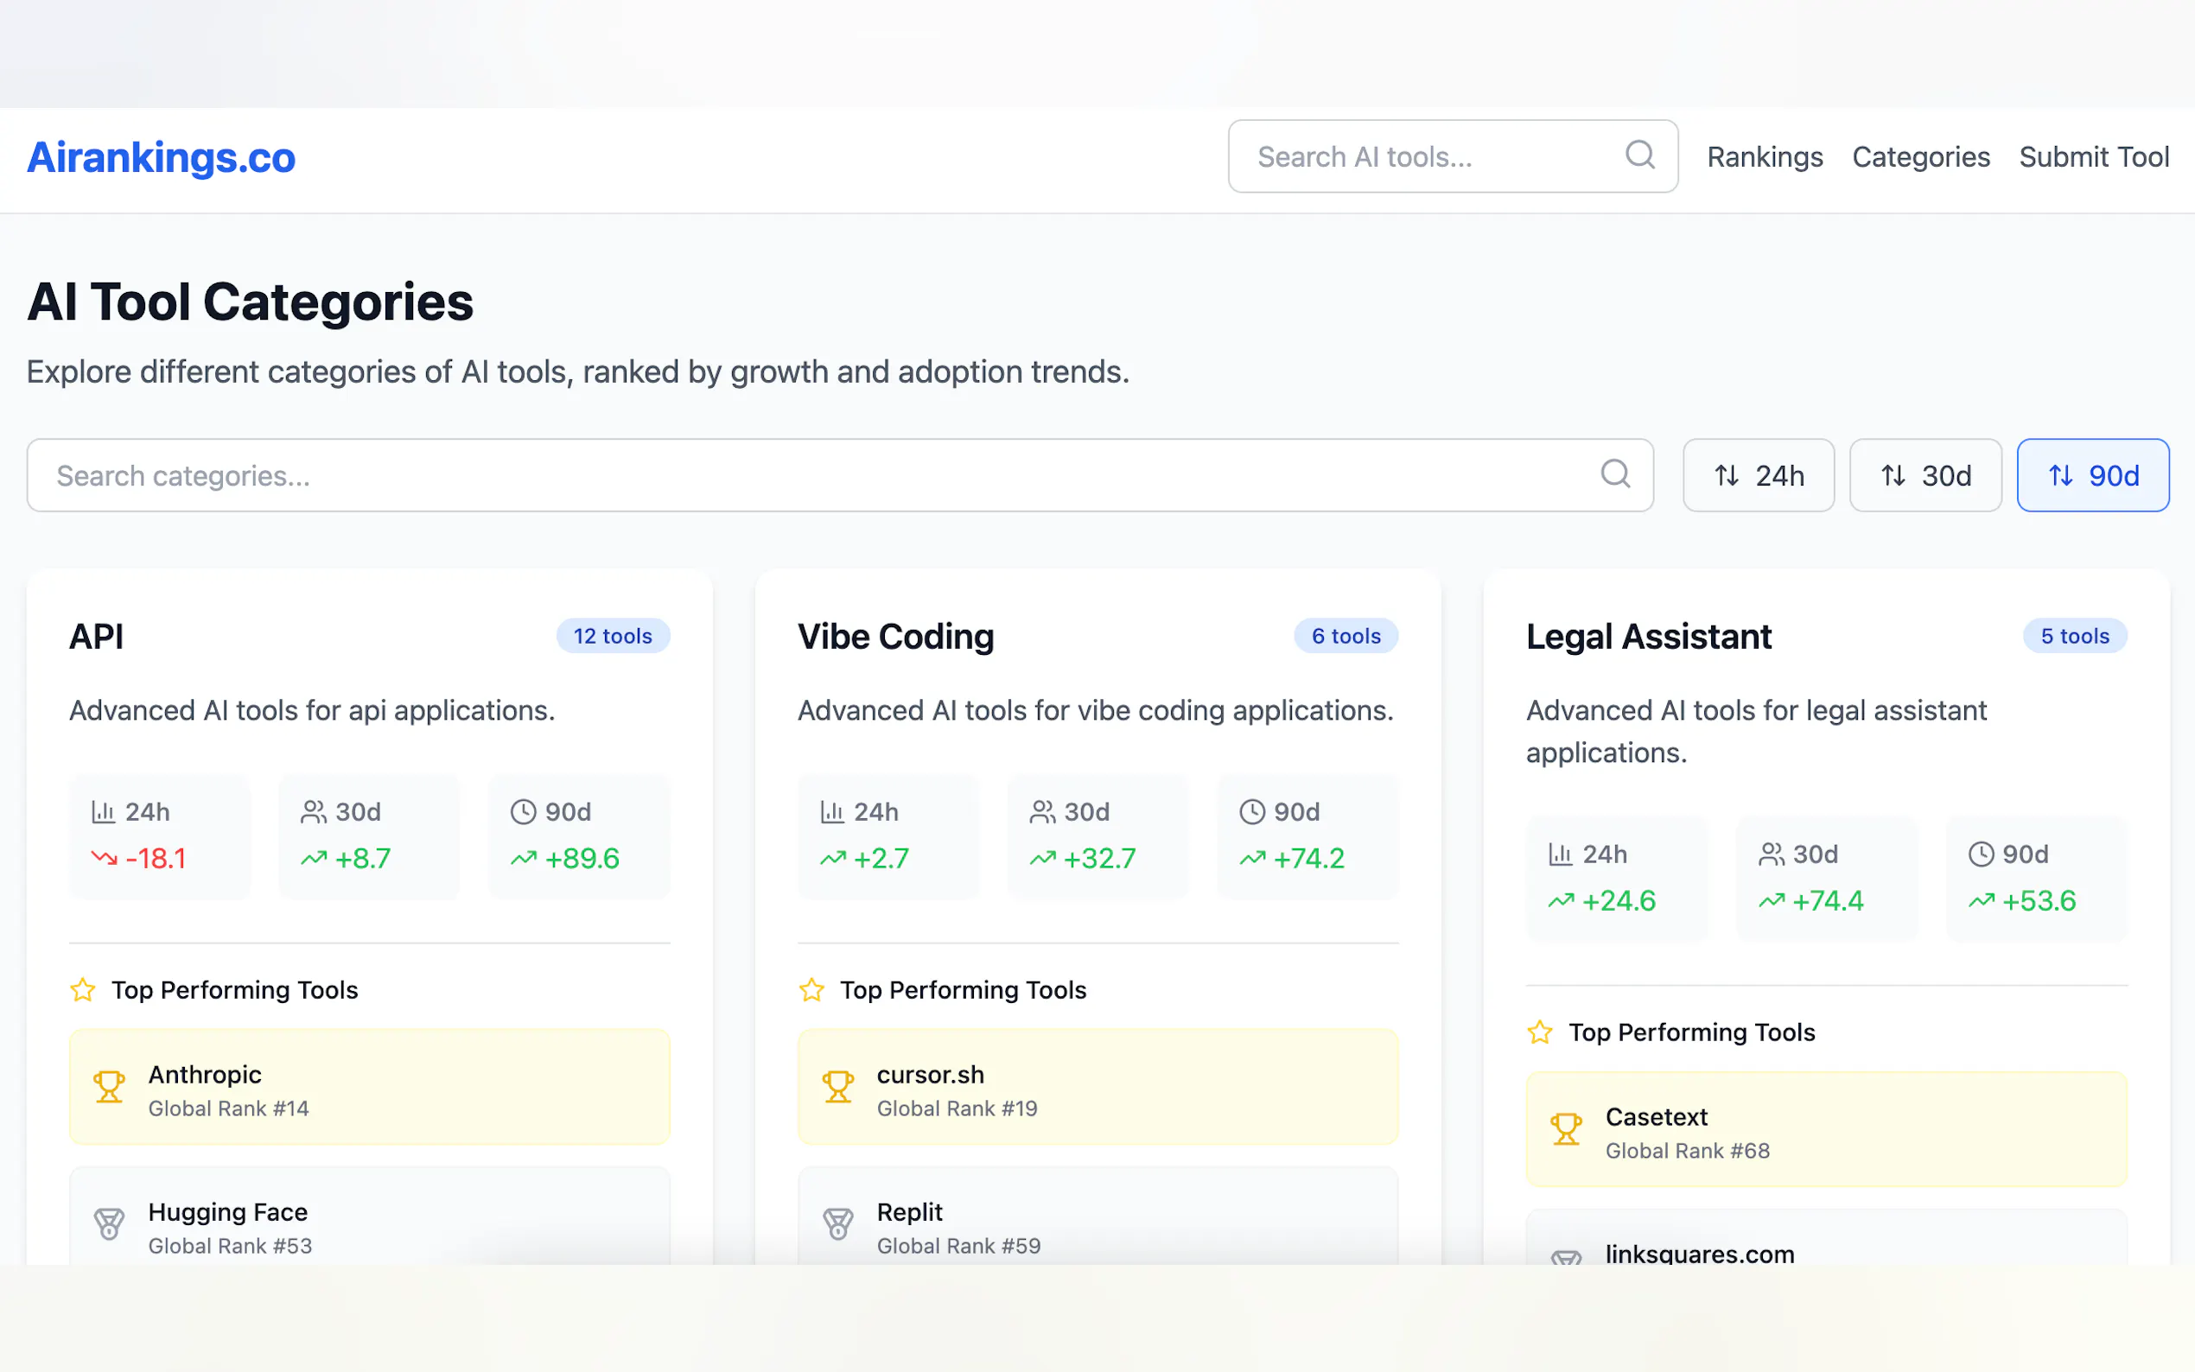Toggle the active 90d sort button
The height and width of the screenshot is (1372, 2195).
[2091, 475]
